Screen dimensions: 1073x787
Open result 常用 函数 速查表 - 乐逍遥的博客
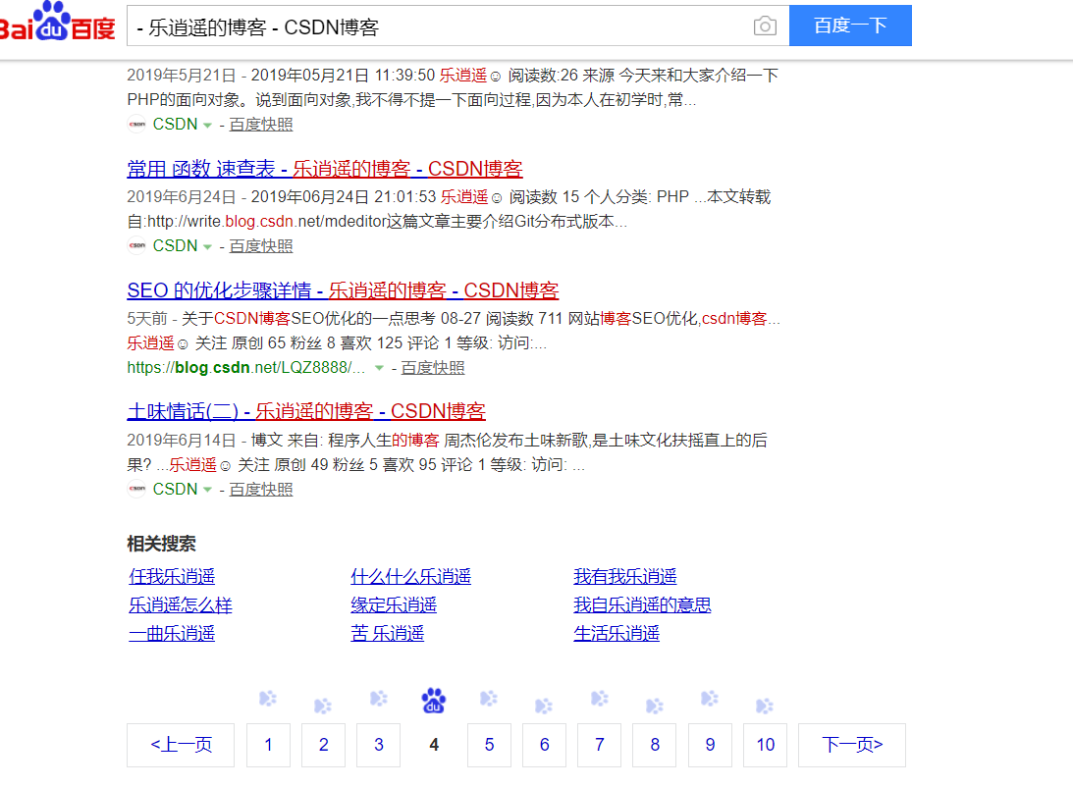[x=324, y=168]
